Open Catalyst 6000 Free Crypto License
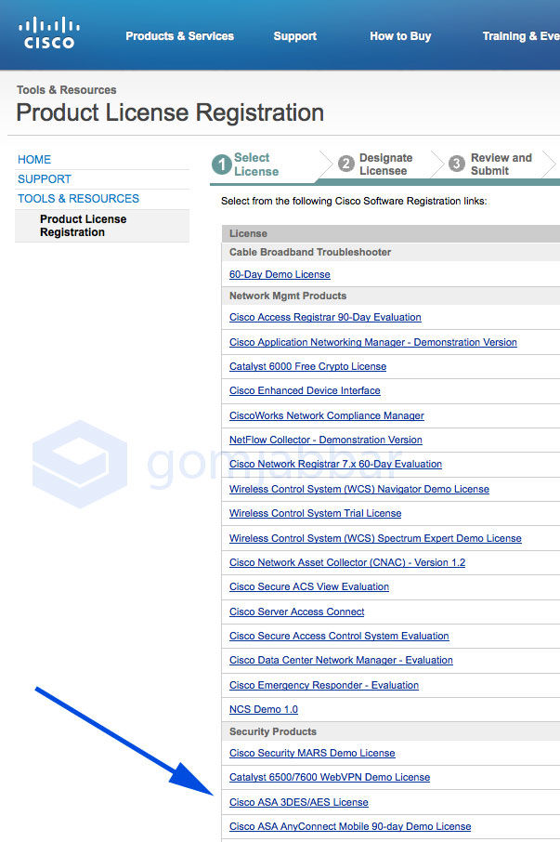This screenshot has height=842, width=560. (x=308, y=366)
